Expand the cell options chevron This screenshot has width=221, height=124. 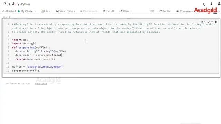(x=209, y=22)
